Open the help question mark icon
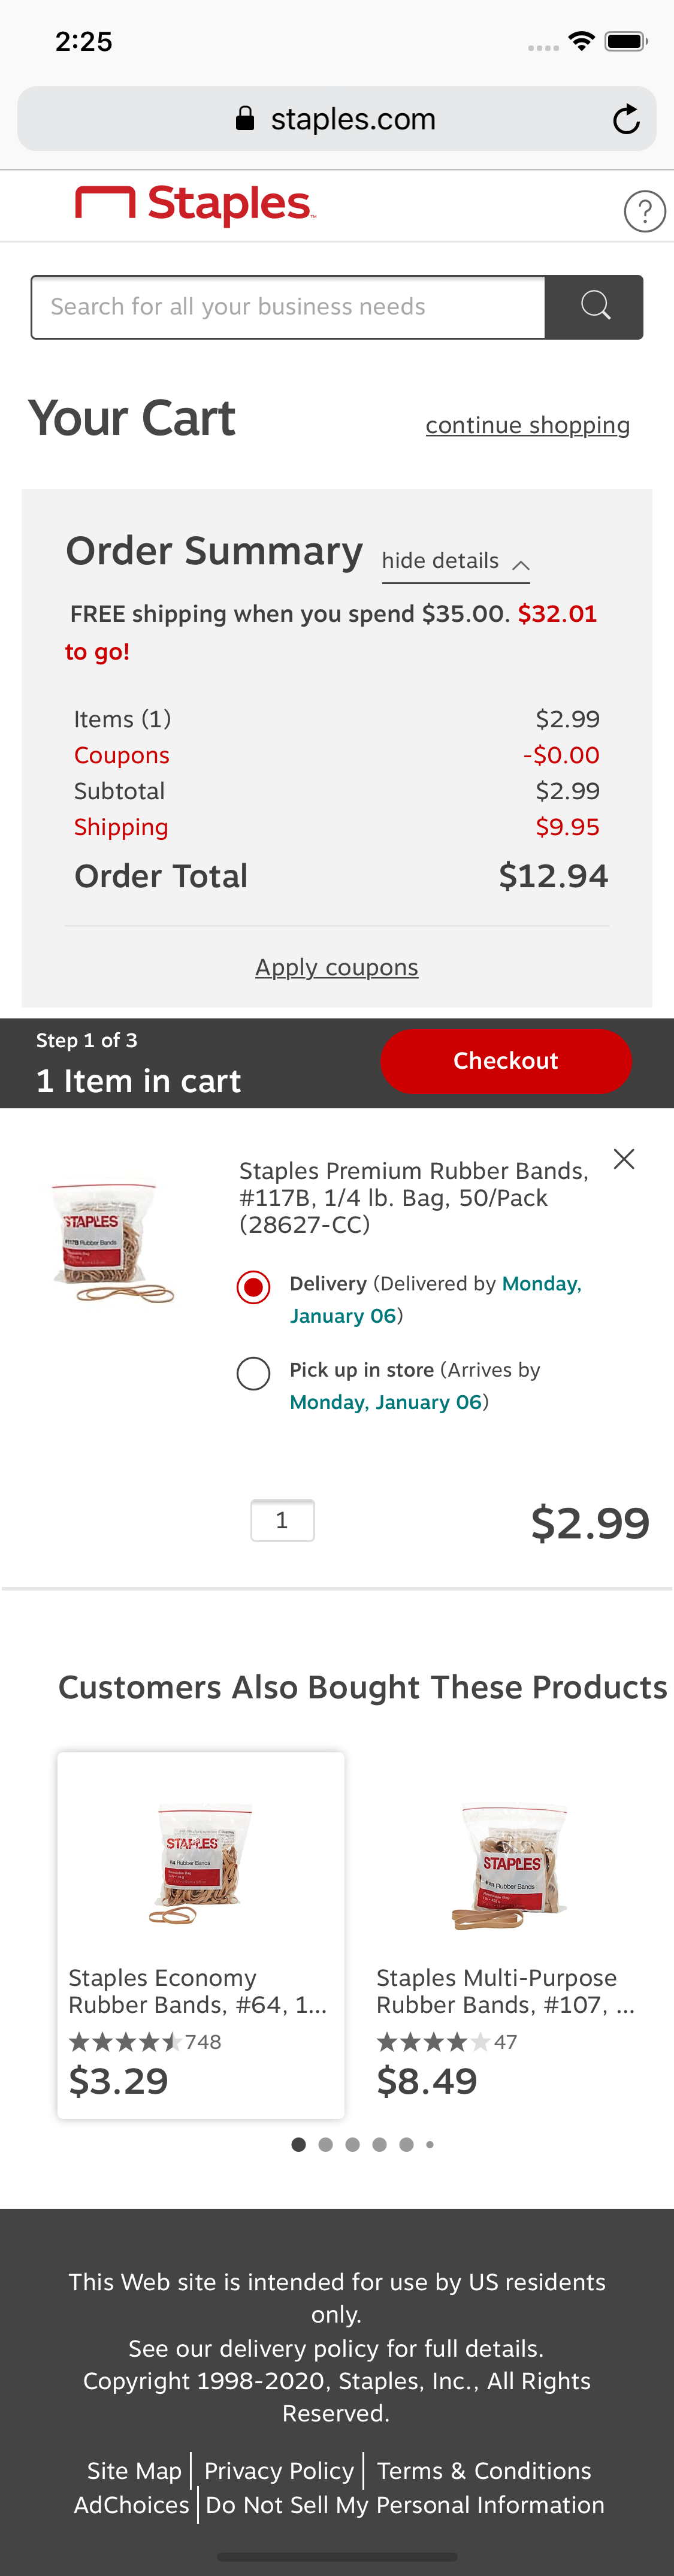 click(644, 211)
